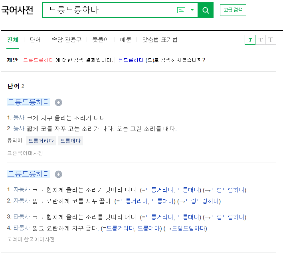This screenshot has height=256, width=283.
Task: Open the 드릉대다 synonym chip under 유의어
Action: (x=71, y=141)
